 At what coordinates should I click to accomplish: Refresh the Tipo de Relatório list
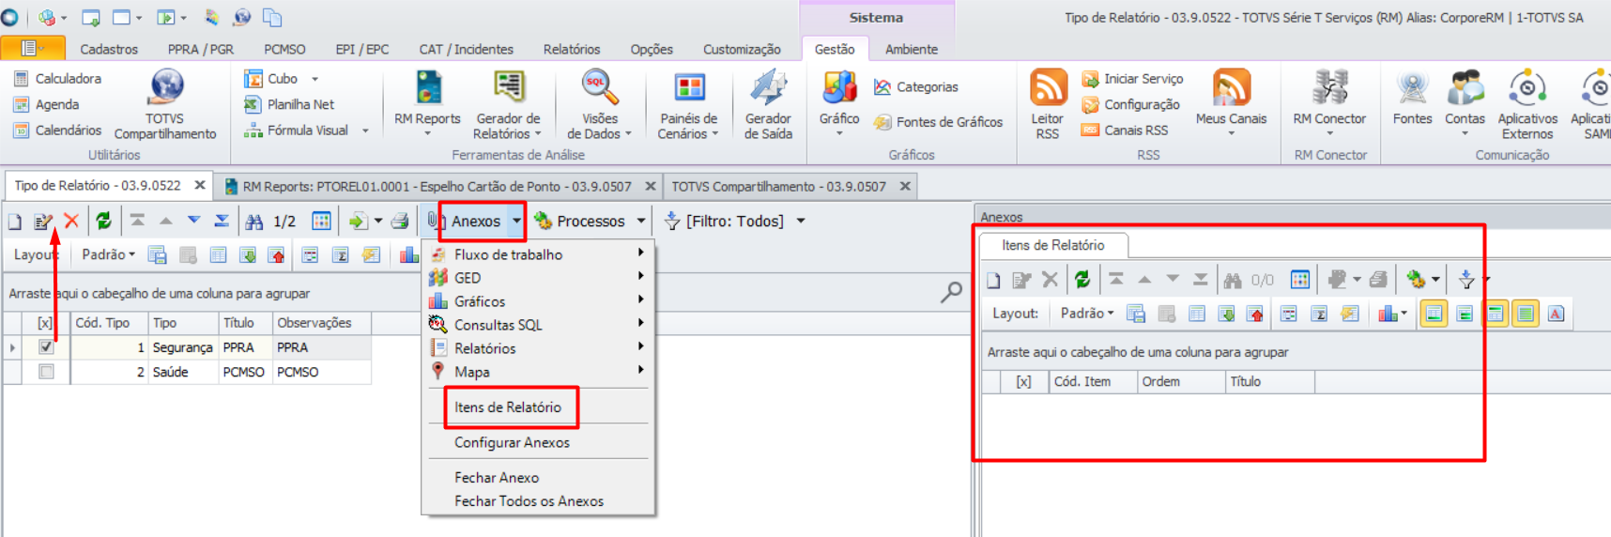tap(104, 221)
